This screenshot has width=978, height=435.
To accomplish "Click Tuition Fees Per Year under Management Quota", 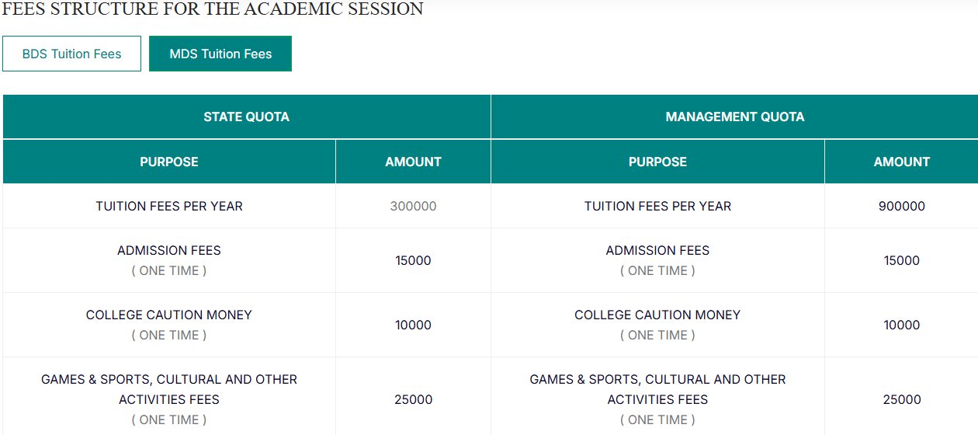I will click(657, 207).
